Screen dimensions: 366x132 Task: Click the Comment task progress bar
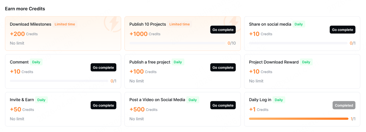59,81
